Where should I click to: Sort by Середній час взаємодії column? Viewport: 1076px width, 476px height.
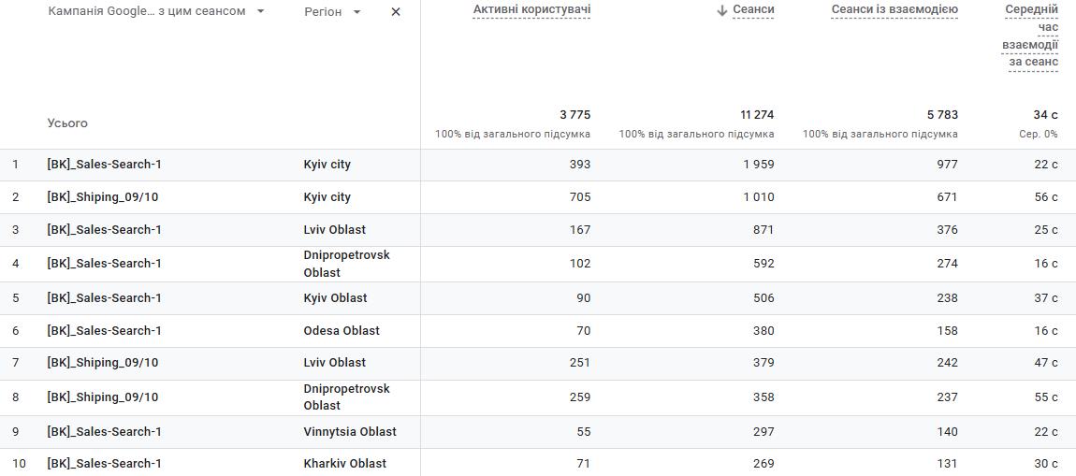(x=1030, y=36)
